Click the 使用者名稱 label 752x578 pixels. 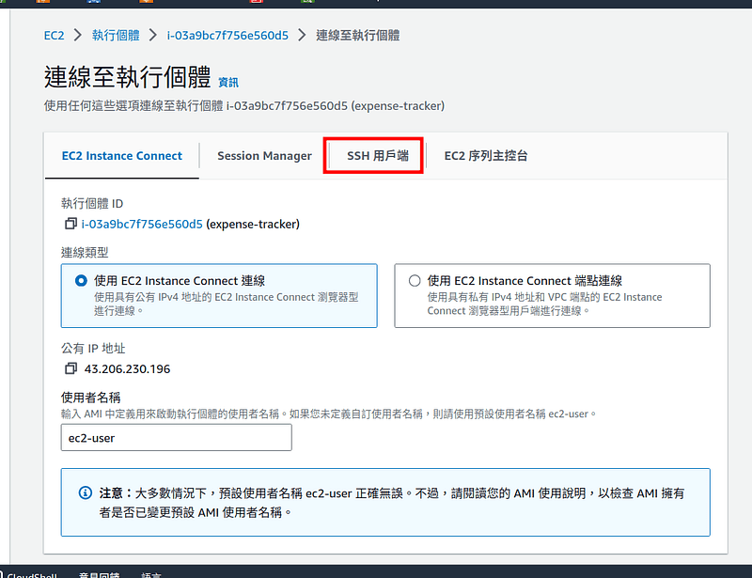[x=90, y=398]
